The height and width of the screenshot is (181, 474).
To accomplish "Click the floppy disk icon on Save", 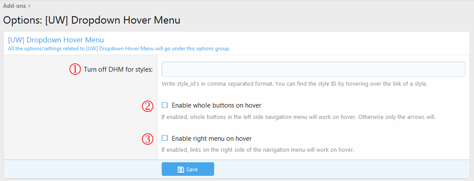I will coord(181,170).
